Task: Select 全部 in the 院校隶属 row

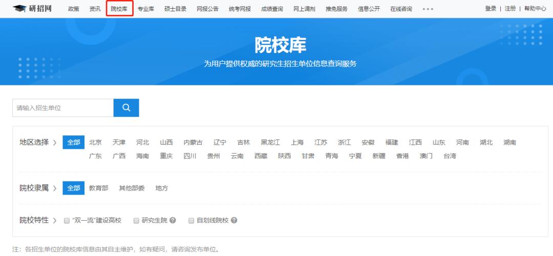Action: (74, 189)
